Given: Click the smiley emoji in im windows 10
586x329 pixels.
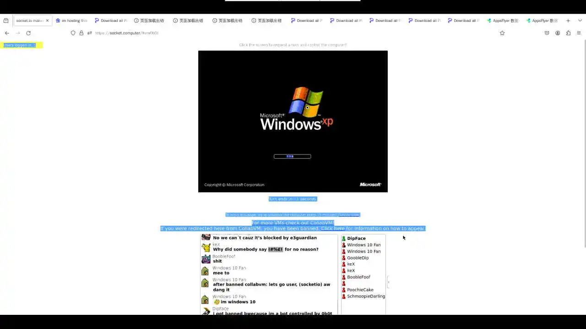Looking at the screenshot, I should pos(217,302).
